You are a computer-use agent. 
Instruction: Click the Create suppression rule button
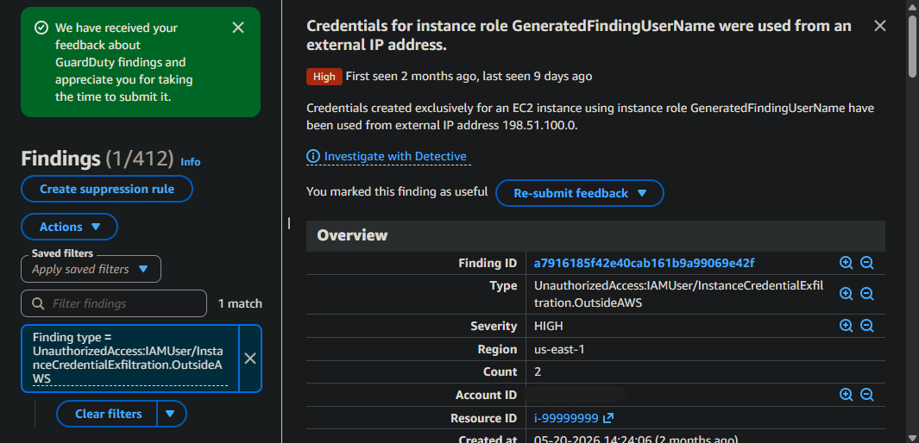click(x=107, y=189)
